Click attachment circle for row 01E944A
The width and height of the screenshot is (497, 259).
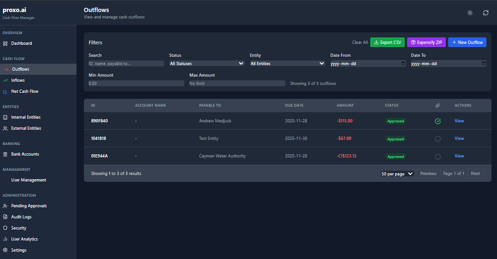(x=438, y=157)
